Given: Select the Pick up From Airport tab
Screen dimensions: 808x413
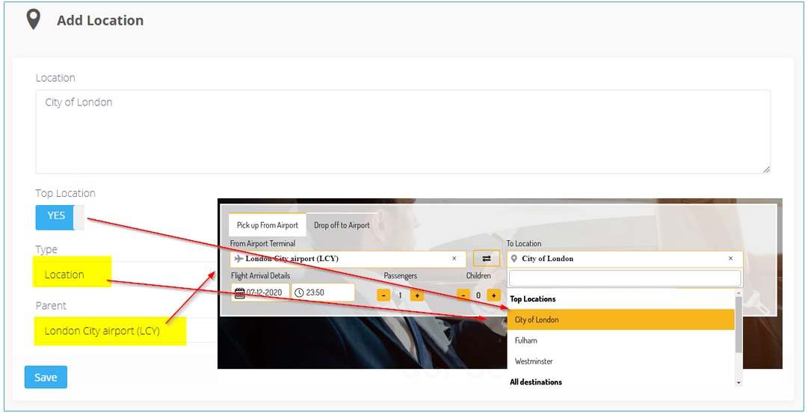Looking at the screenshot, I should coord(267,225).
